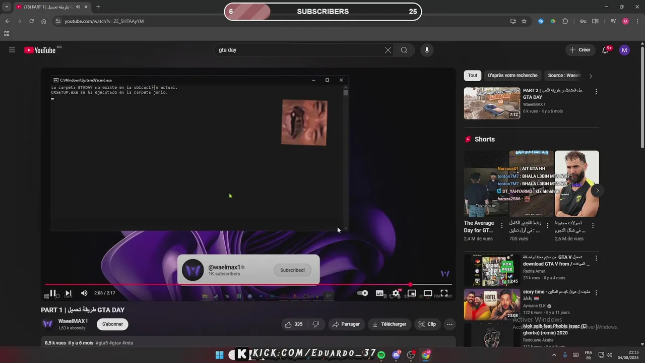
Task: Toggle theater mode in the player
Action: [428, 293]
